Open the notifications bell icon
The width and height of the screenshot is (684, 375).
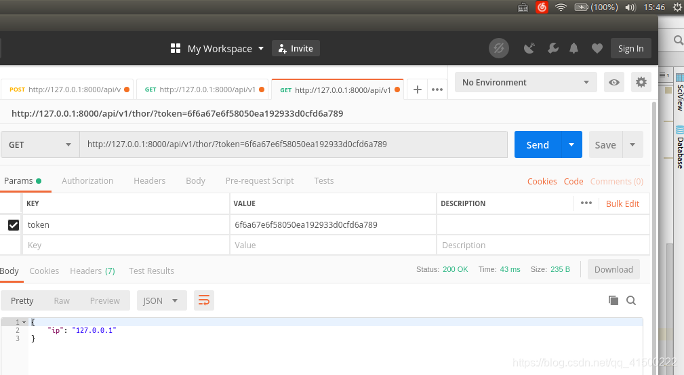pyautogui.click(x=574, y=48)
